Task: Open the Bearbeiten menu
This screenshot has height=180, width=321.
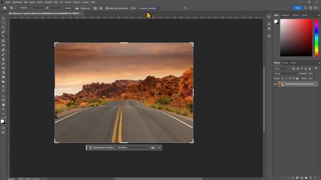Action: click(17, 2)
